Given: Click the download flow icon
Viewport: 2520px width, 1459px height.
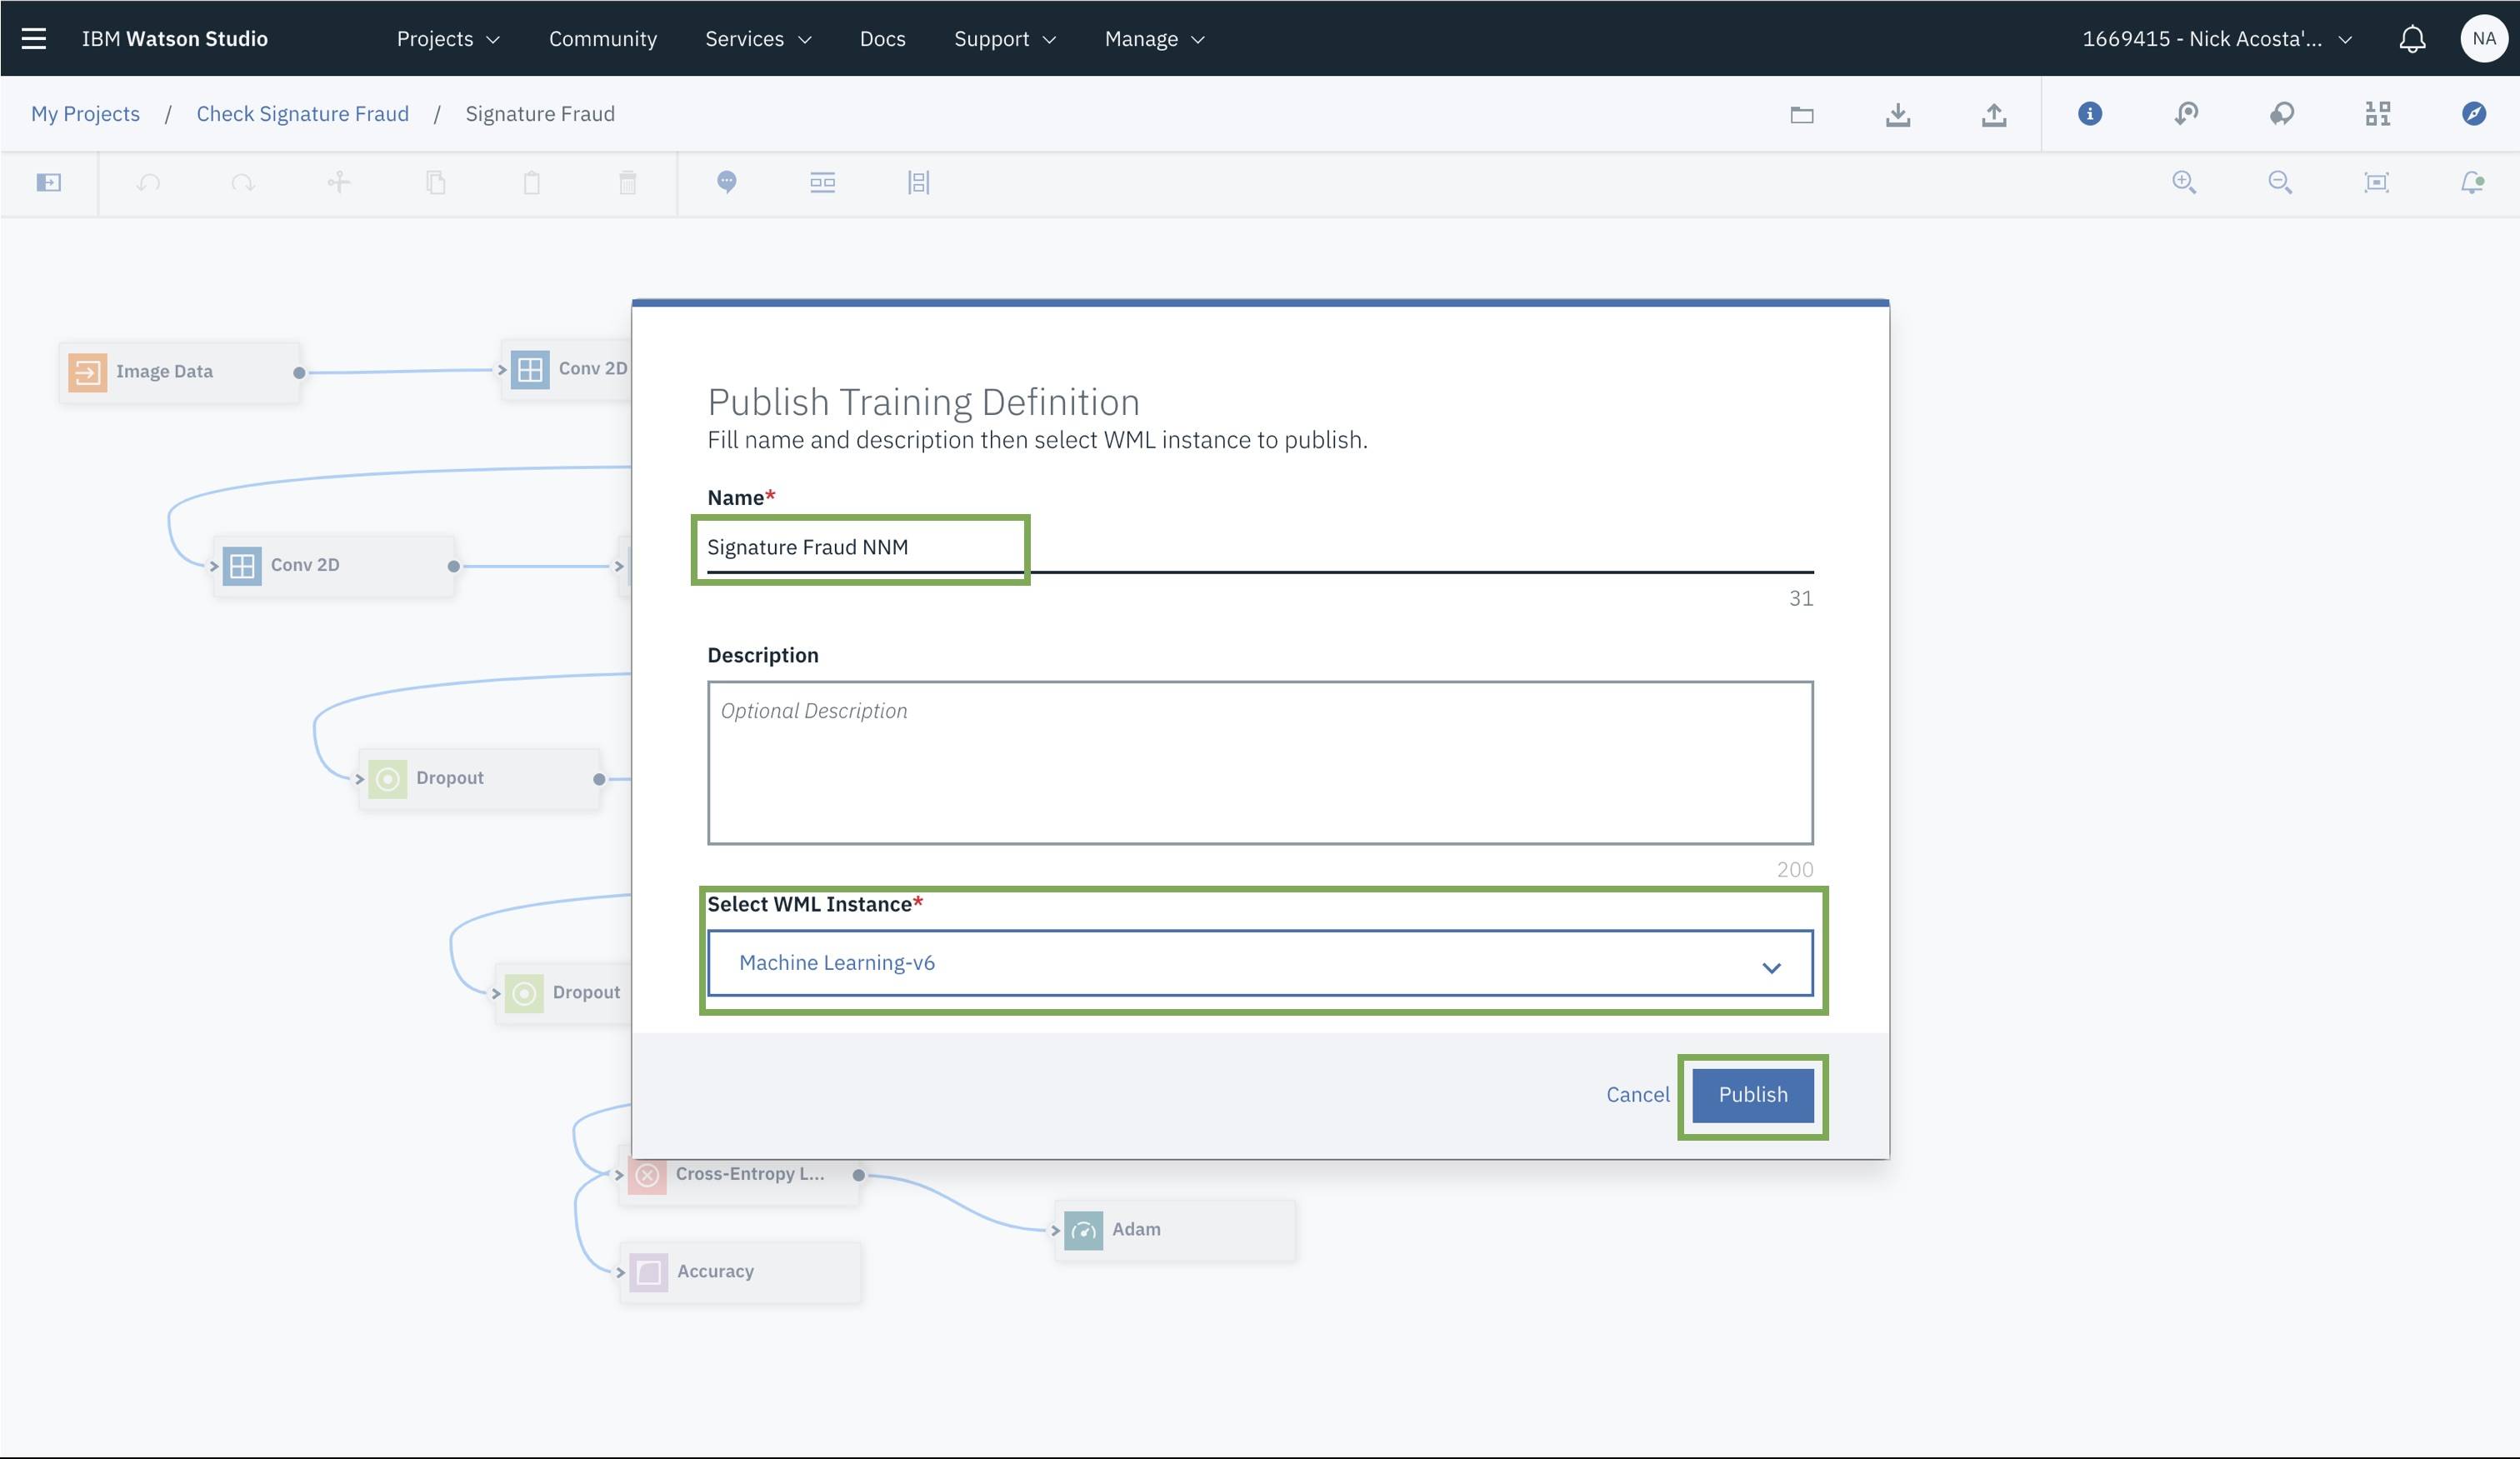Looking at the screenshot, I should (x=1898, y=114).
